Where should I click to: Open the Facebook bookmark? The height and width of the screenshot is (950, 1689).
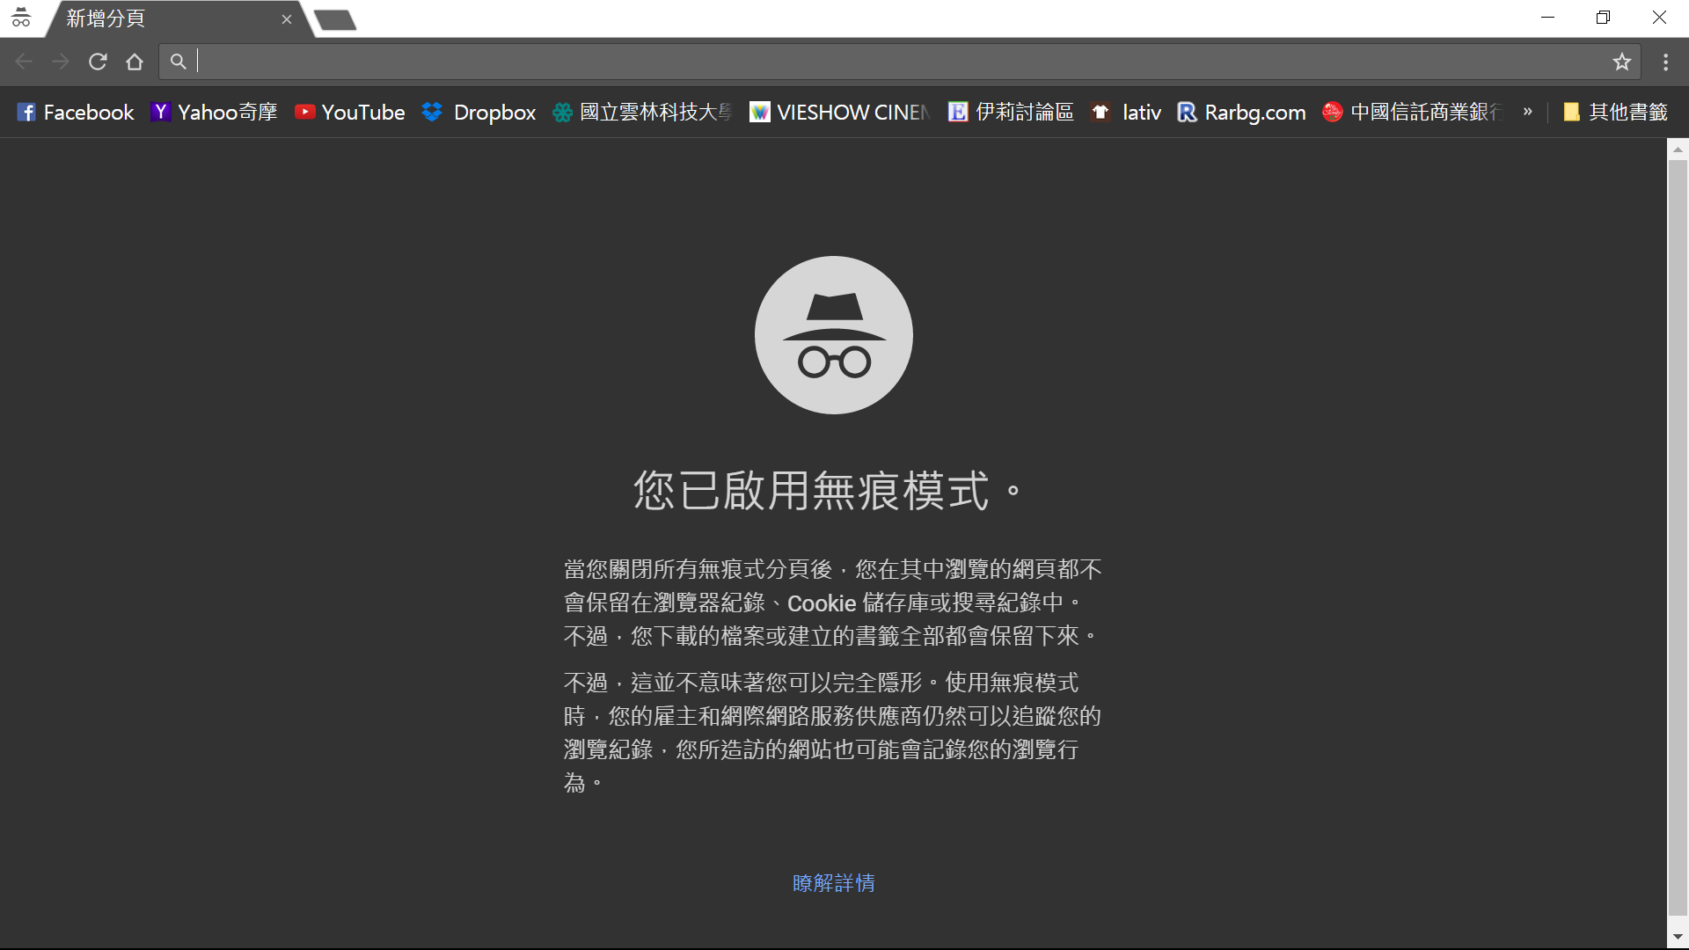[x=76, y=113]
